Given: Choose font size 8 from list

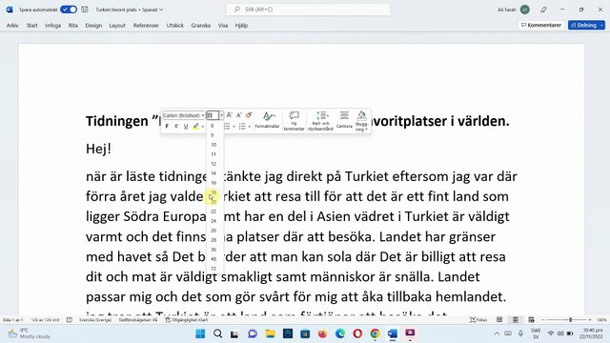Looking at the screenshot, I should 213,126.
